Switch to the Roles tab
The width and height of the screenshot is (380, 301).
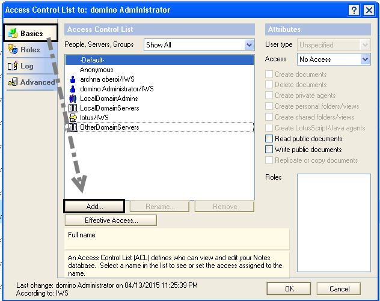[30, 50]
